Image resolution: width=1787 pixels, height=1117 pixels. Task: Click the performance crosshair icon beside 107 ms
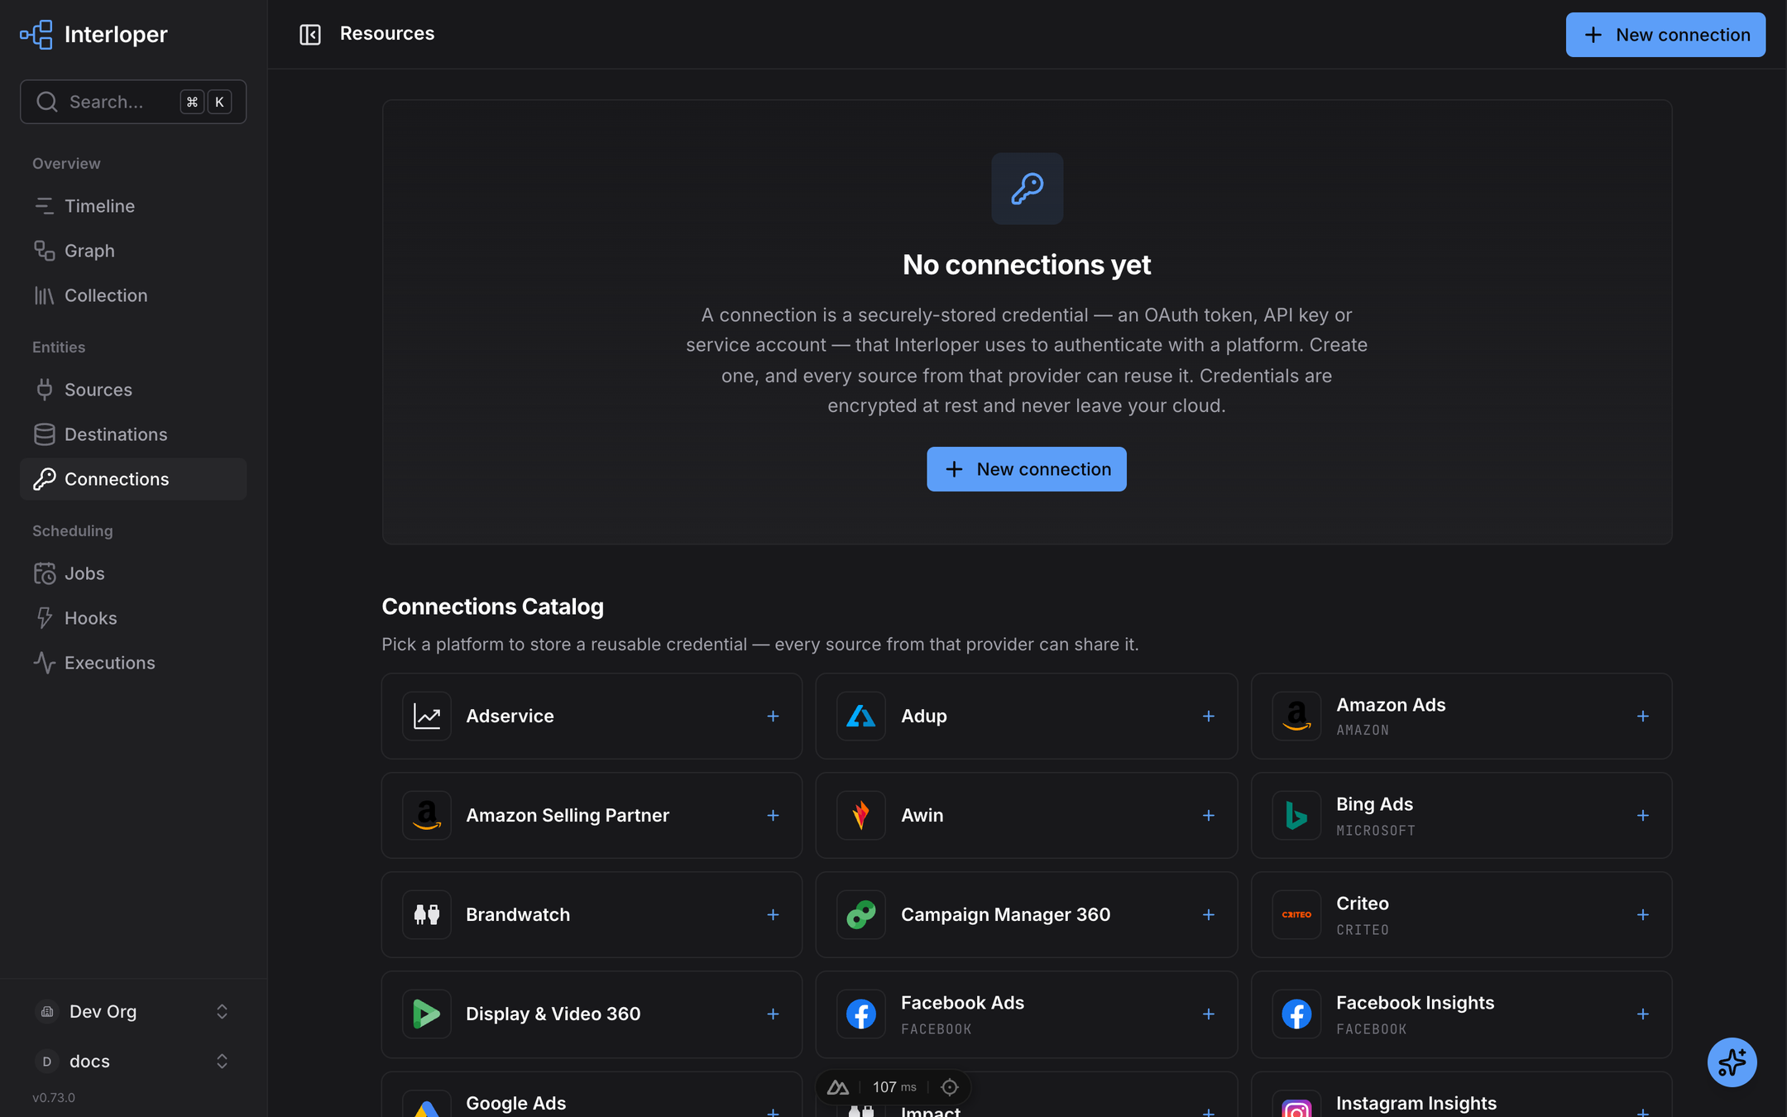pos(950,1086)
